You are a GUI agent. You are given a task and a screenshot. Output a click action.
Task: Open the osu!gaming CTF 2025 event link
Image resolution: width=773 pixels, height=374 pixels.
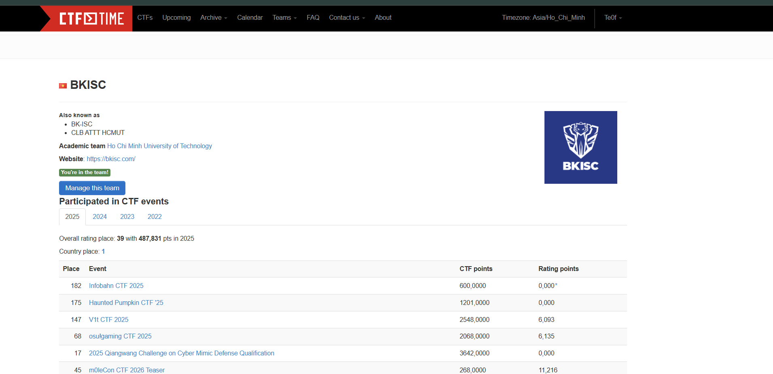120,336
